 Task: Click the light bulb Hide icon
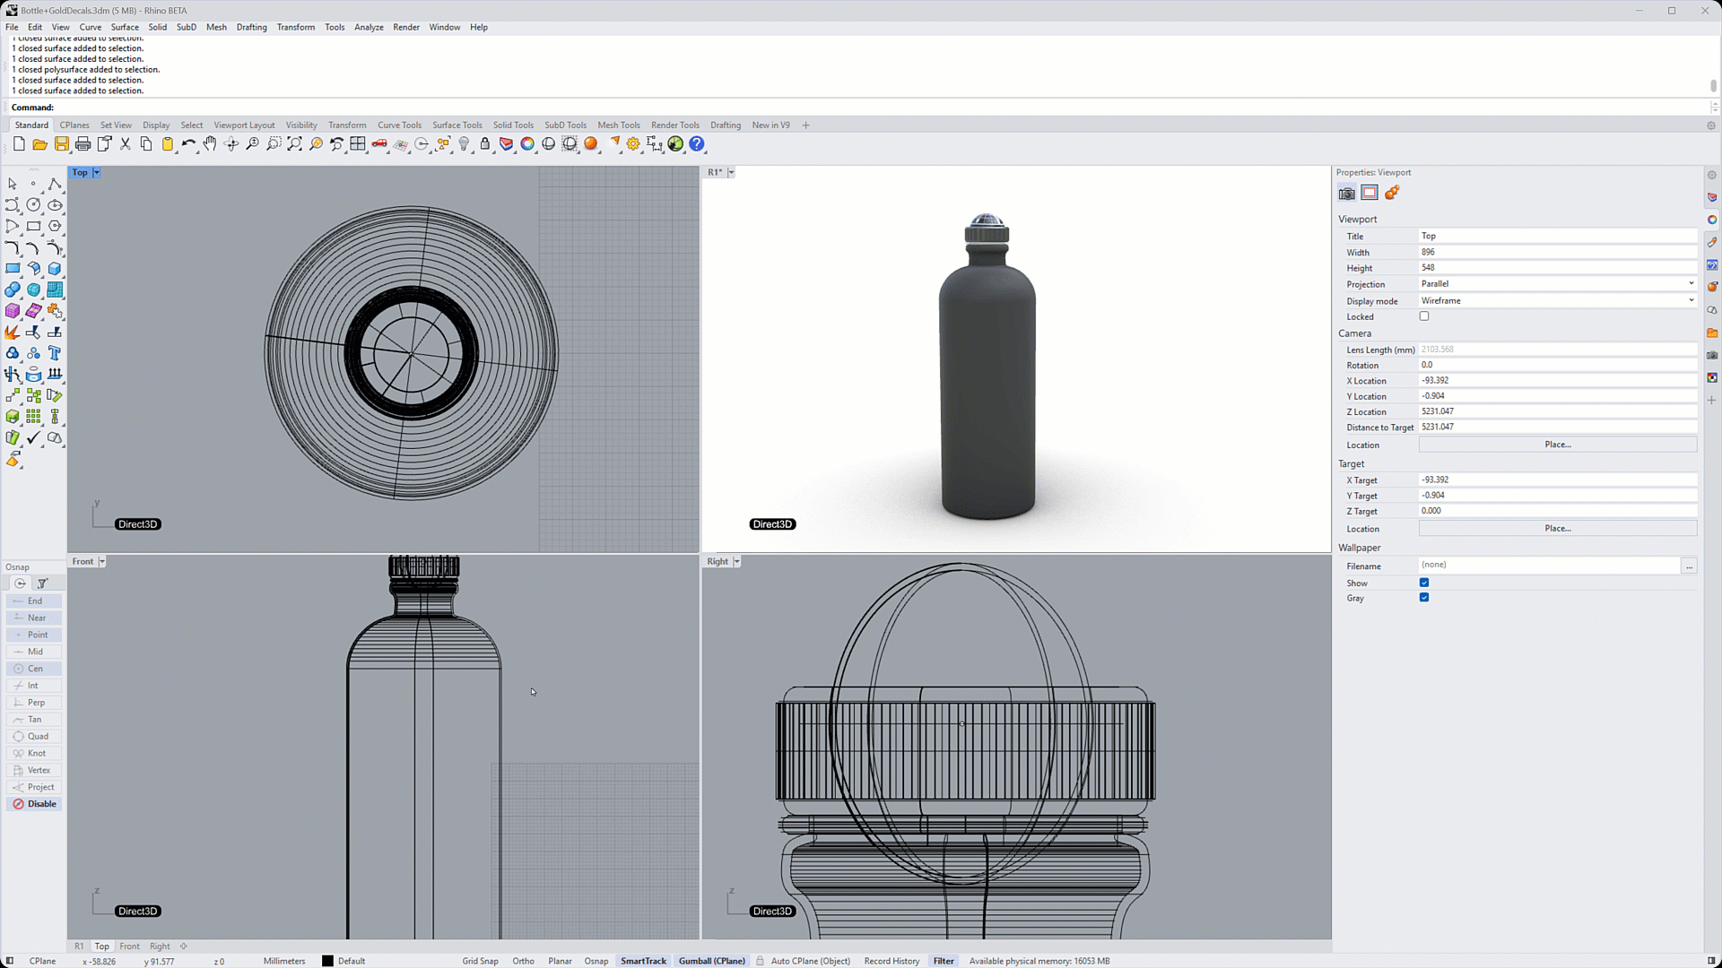pyautogui.click(x=464, y=144)
